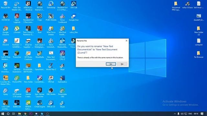Select the Fraps desktop icon
207x116 pixels.
pyautogui.click(x=39, y=17)
